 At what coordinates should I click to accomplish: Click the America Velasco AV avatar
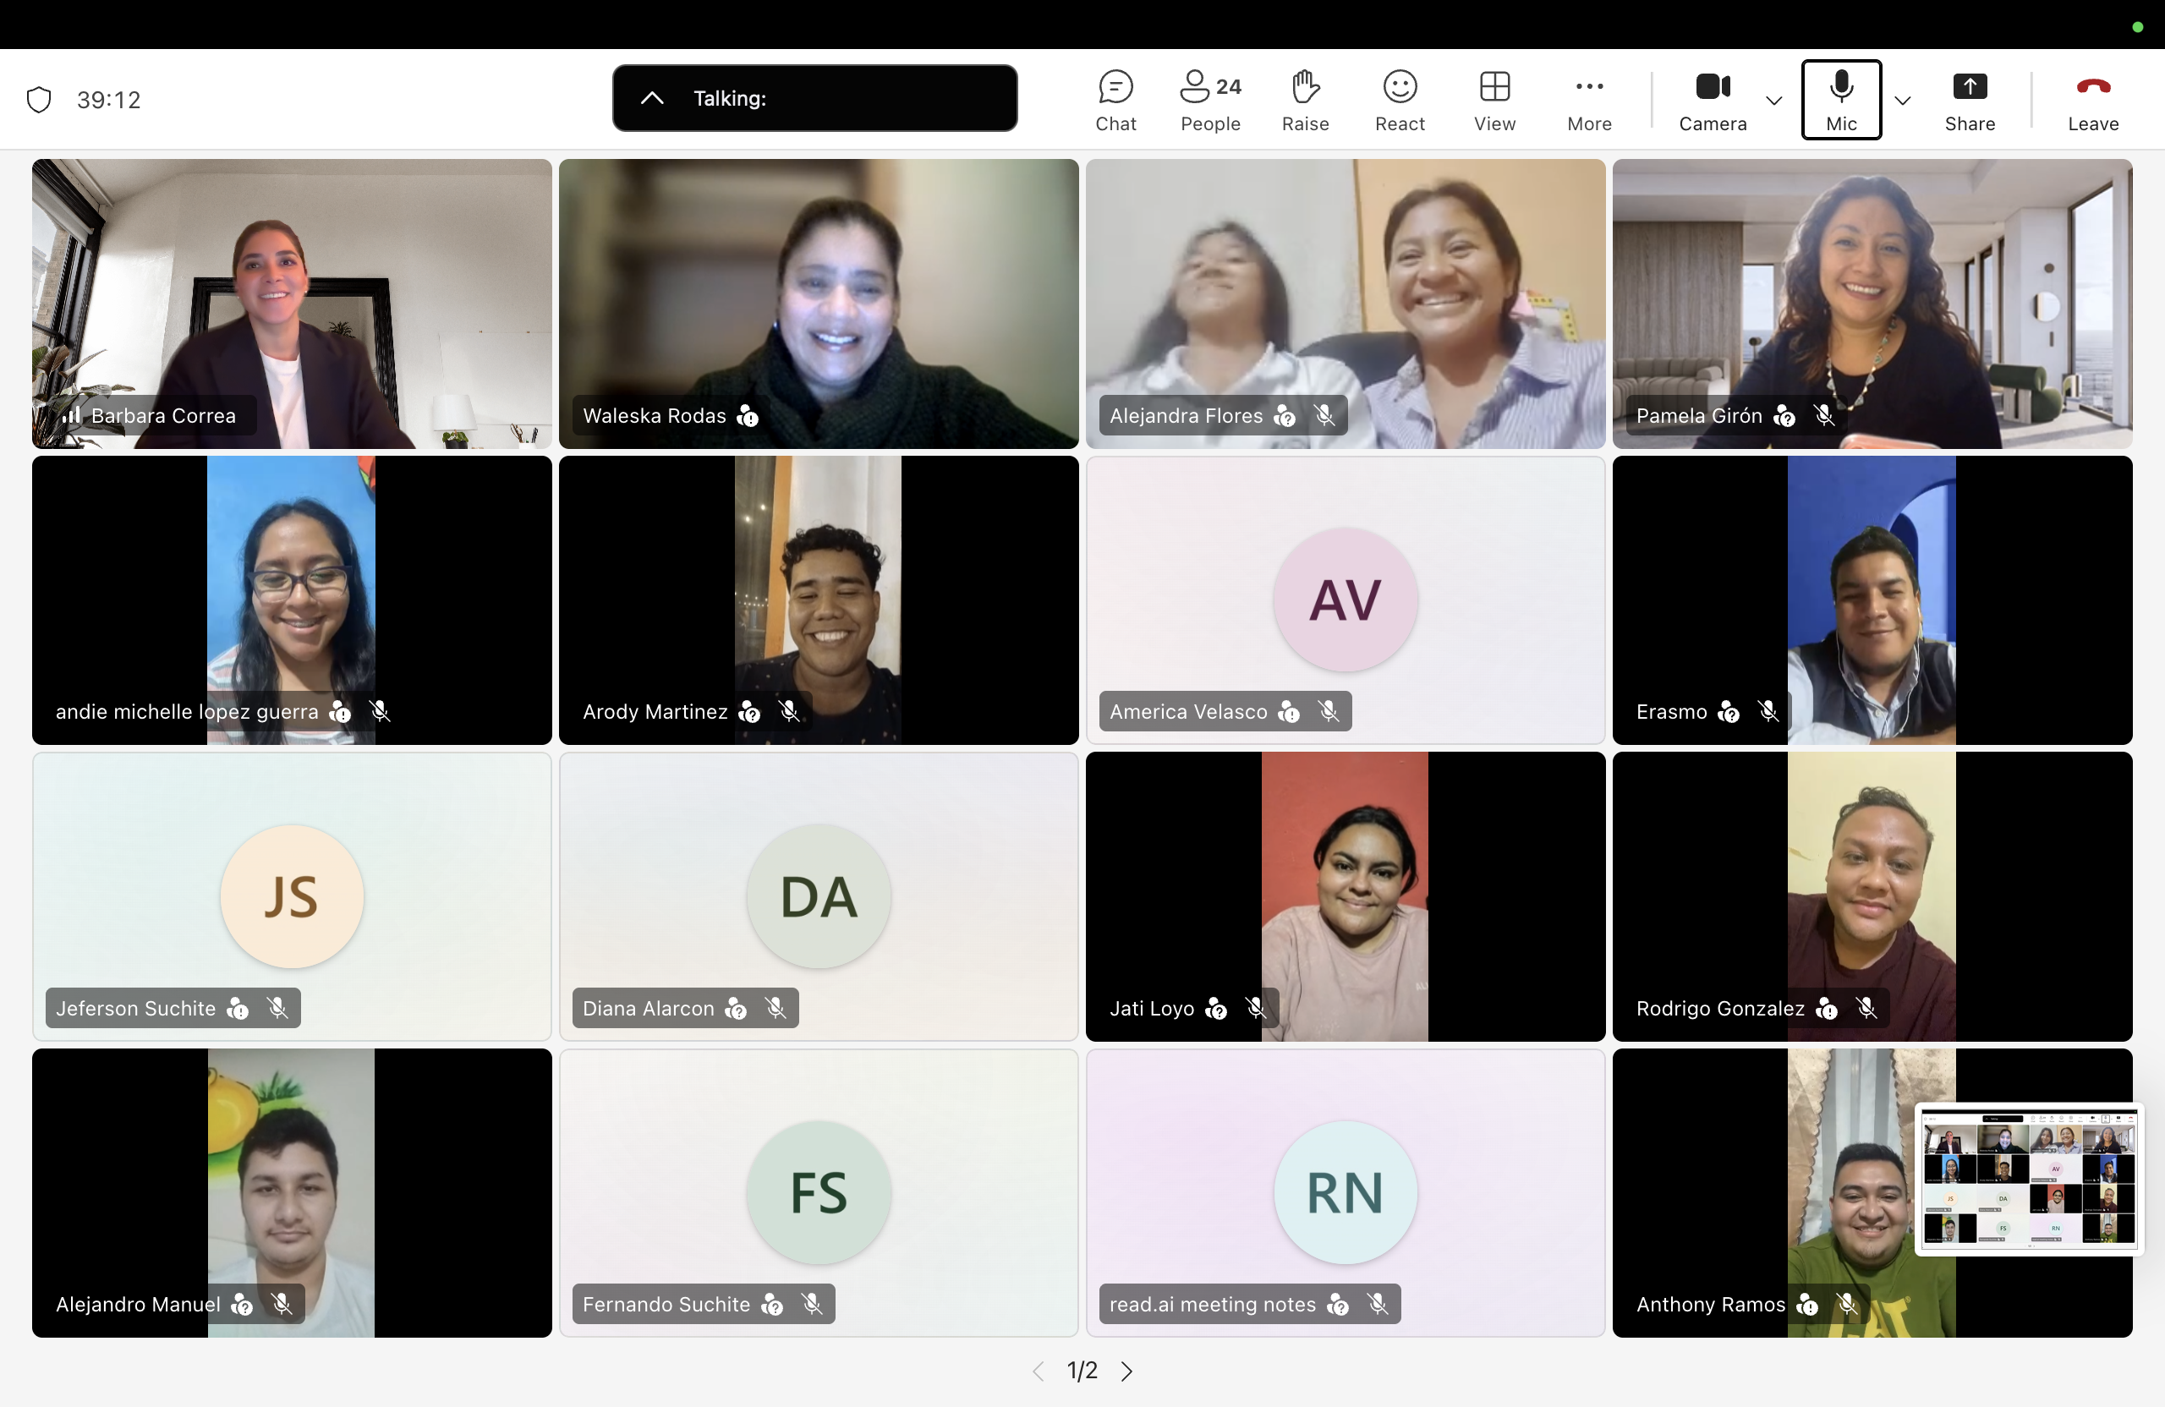(1345, 599)
